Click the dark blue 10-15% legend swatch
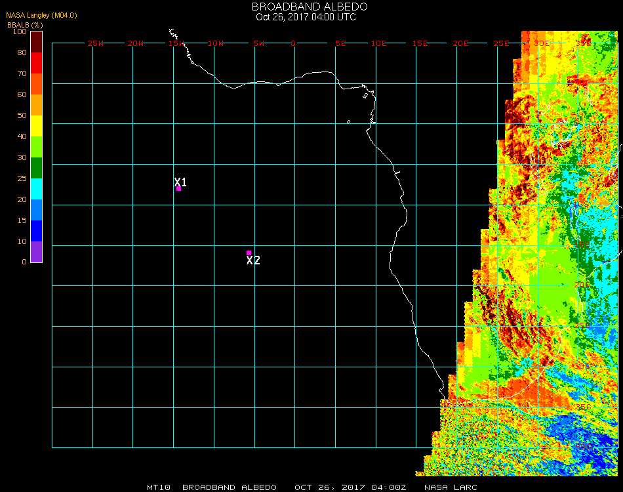 point(37,231)
